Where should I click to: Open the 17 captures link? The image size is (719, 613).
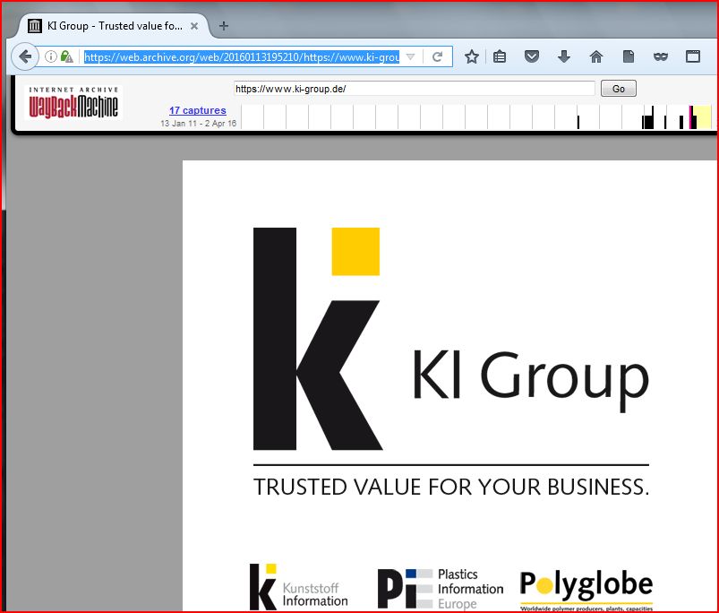pos(198,110)
